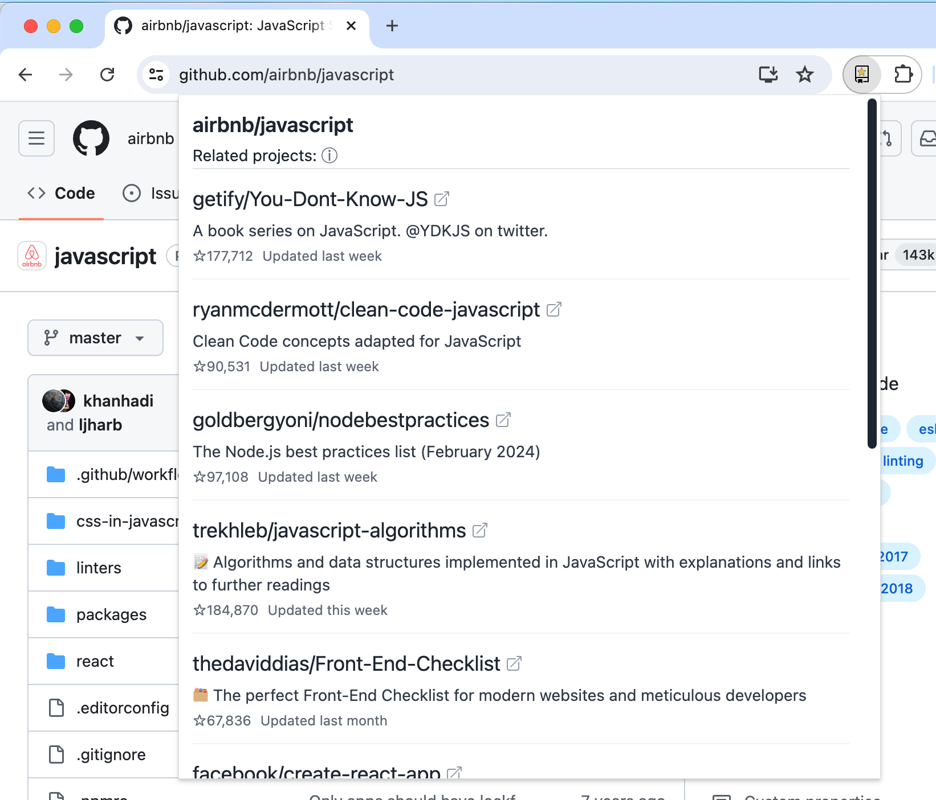Open site information icon in address bar

[x=156, y=75]
